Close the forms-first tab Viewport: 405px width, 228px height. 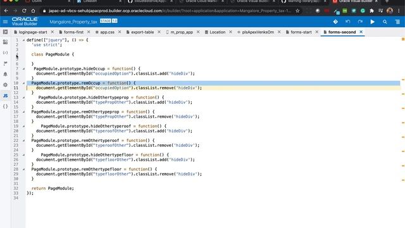[x=89, y=32]
